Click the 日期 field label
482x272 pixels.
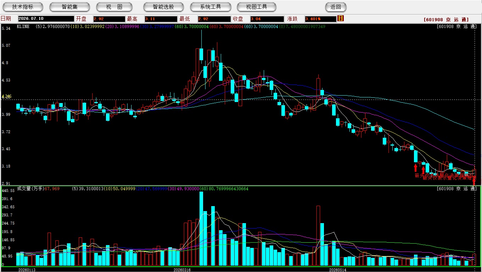[x=6, y=19]
